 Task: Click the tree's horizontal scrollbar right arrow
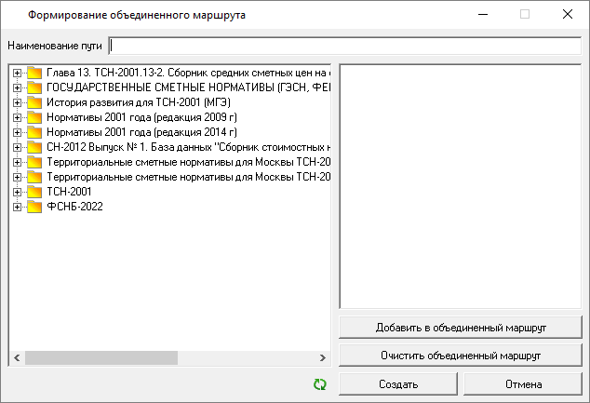coord(323,357)
